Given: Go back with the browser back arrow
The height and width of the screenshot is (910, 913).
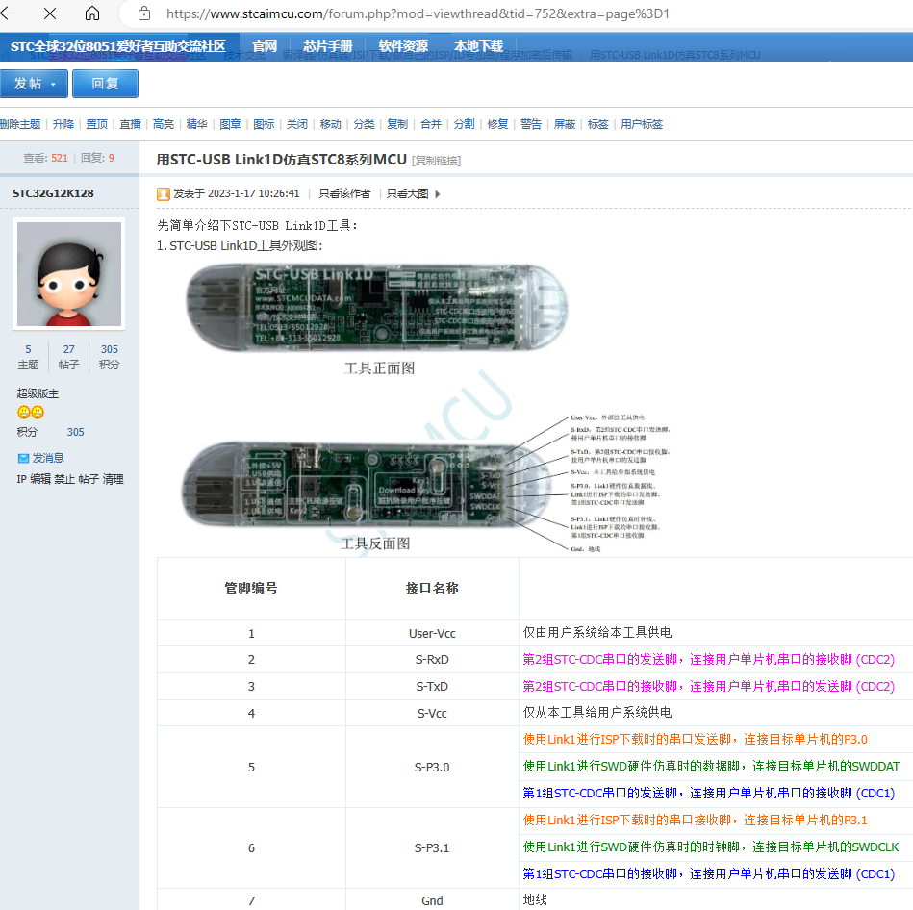Looking at the screenshot, I should [8, 13].
